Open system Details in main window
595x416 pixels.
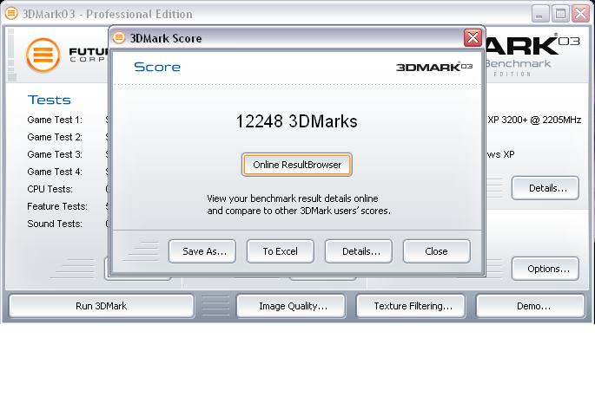coord(545,188)
